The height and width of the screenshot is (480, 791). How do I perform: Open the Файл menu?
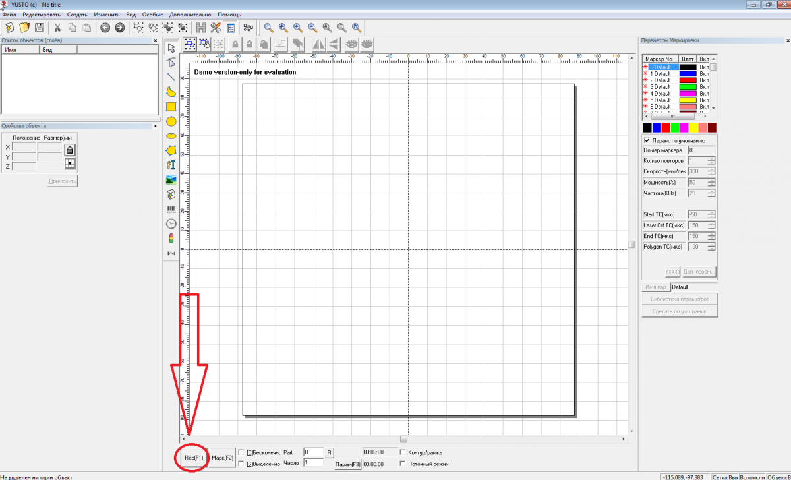9,15
